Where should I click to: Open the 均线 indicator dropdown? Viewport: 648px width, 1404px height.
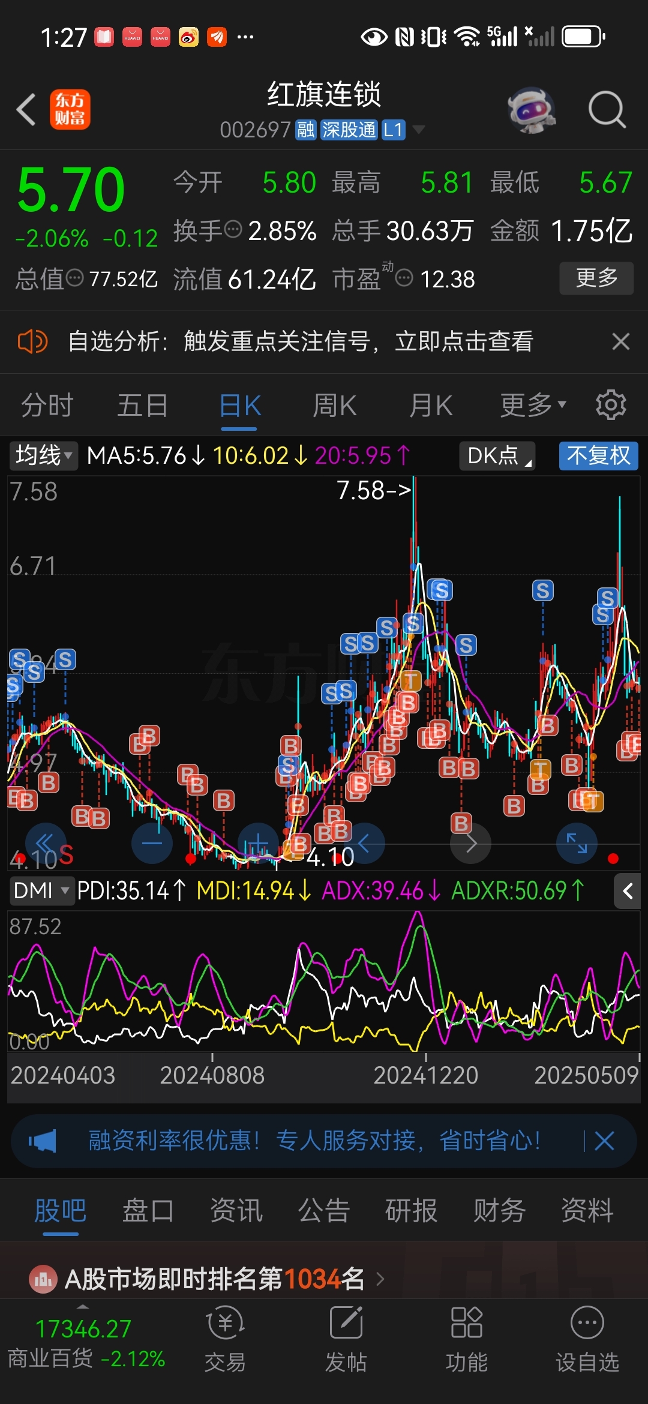[43, 455]
